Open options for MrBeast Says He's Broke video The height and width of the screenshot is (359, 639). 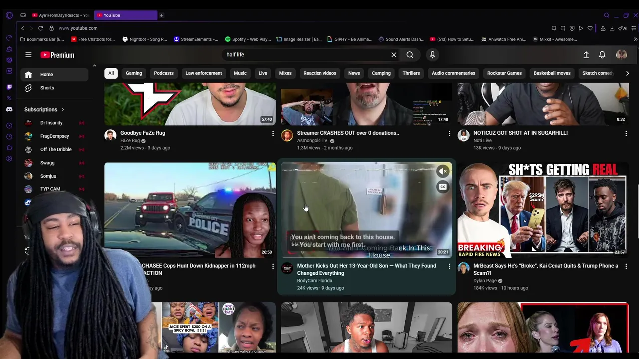click(x=626, y=266)
